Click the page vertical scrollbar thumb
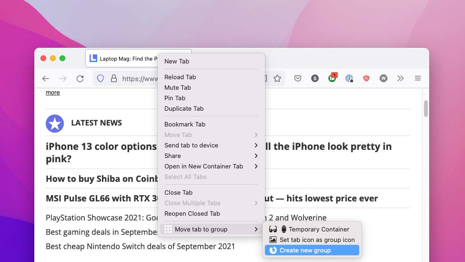This screenshot has width=465, height=262. tap(426, 109)
